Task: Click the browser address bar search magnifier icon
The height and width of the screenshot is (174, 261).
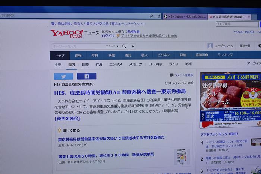Action: pyautogui.click(x=151, y=16)
